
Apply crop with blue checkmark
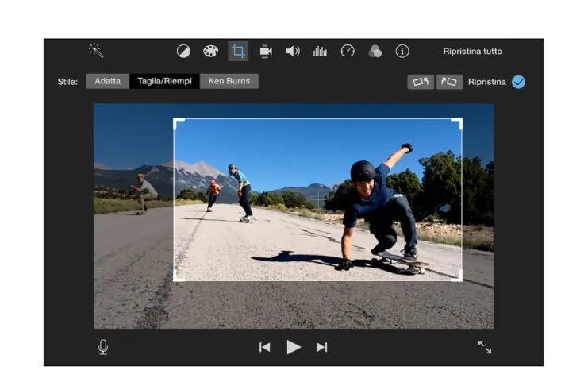pos(518,82)
